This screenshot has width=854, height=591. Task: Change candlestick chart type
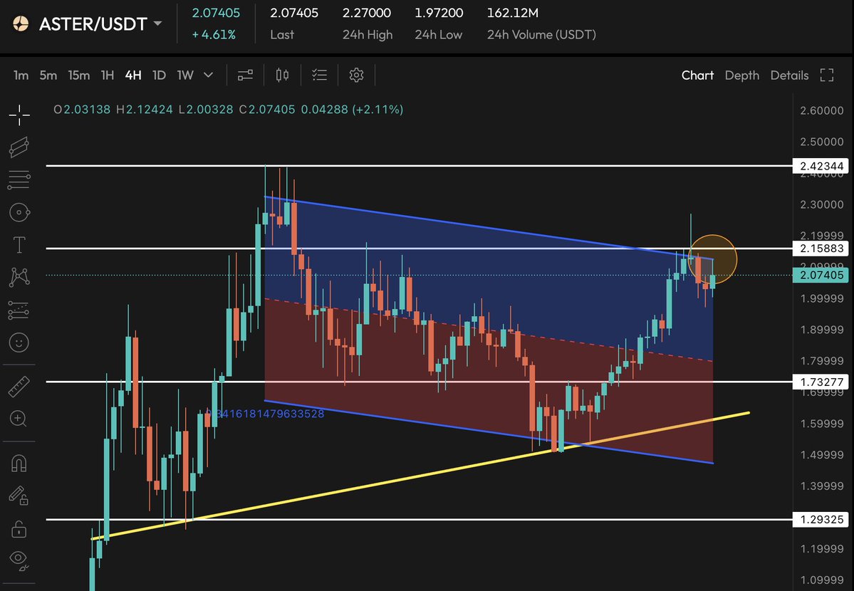(x=282, y=75)
